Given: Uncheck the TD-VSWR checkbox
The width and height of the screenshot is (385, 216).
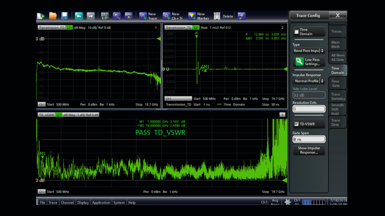Looking at the screenshot, I should 297,124.
